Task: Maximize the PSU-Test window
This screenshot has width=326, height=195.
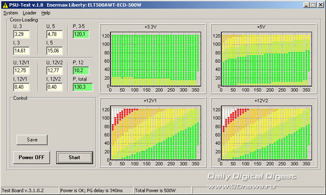Action: point(313,5)
